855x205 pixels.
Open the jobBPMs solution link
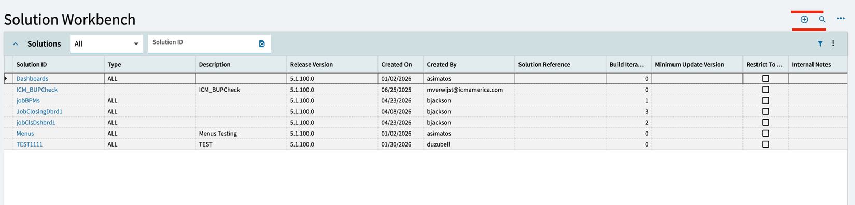coord(28,100)
